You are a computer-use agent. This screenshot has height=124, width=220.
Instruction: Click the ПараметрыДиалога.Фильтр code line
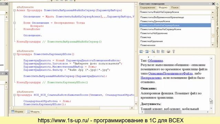coord(67,70)
